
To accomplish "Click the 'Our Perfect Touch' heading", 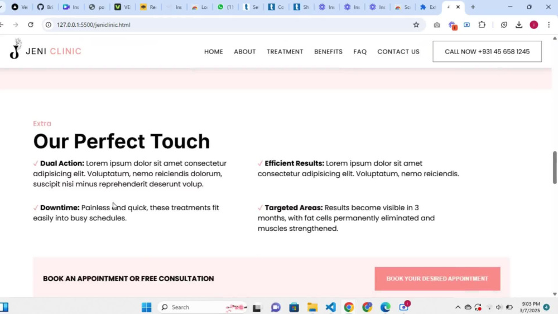I will [x=121, y=141].
